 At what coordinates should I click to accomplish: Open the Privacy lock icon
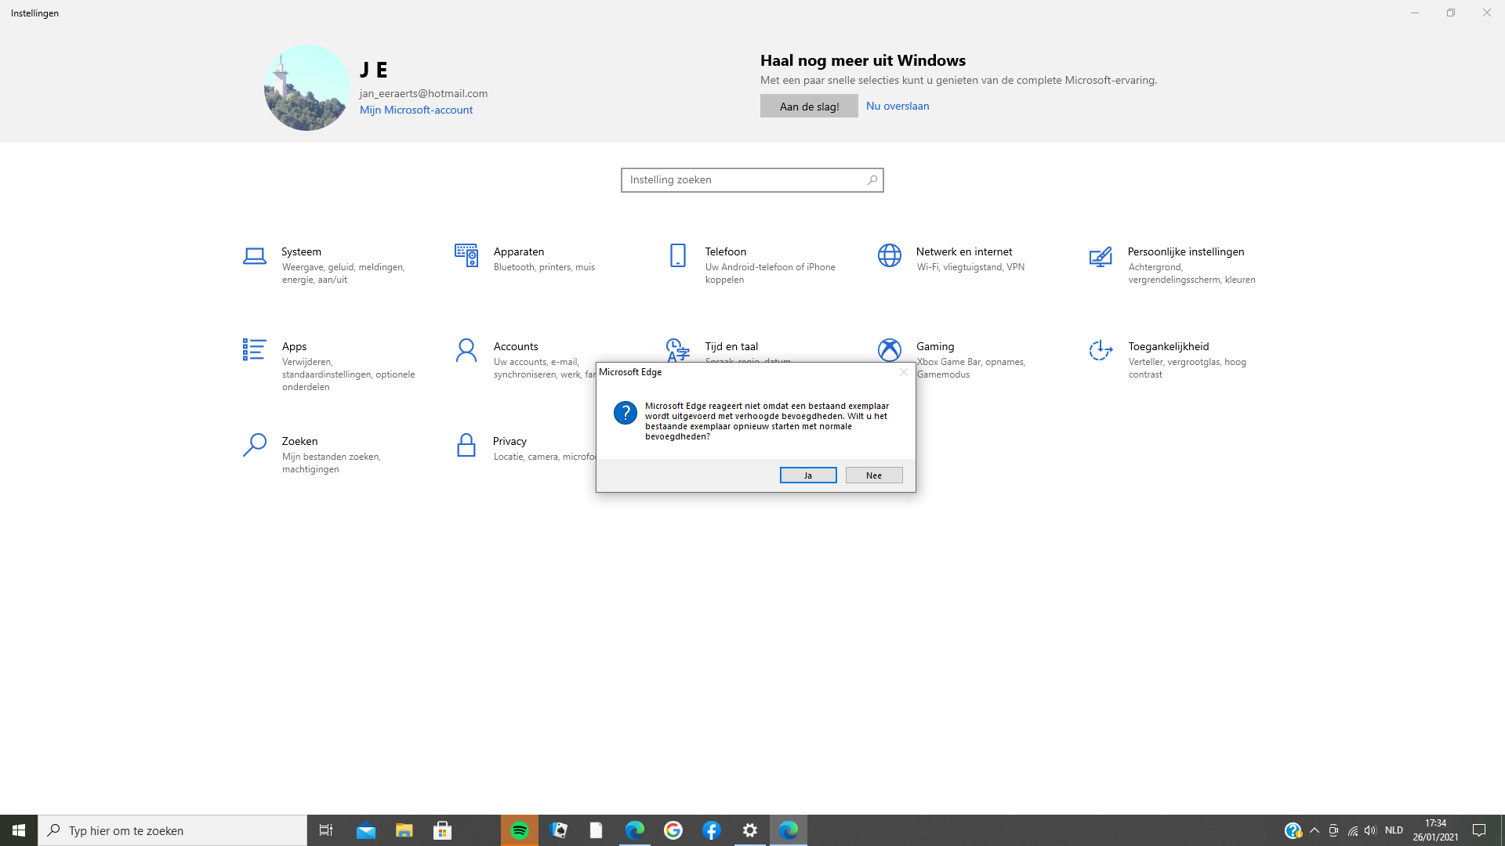point(466,445)
